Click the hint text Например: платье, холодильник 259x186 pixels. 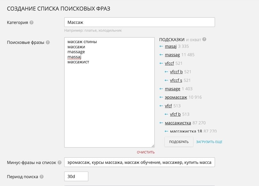pyautogui.click(x=93, y=30)
